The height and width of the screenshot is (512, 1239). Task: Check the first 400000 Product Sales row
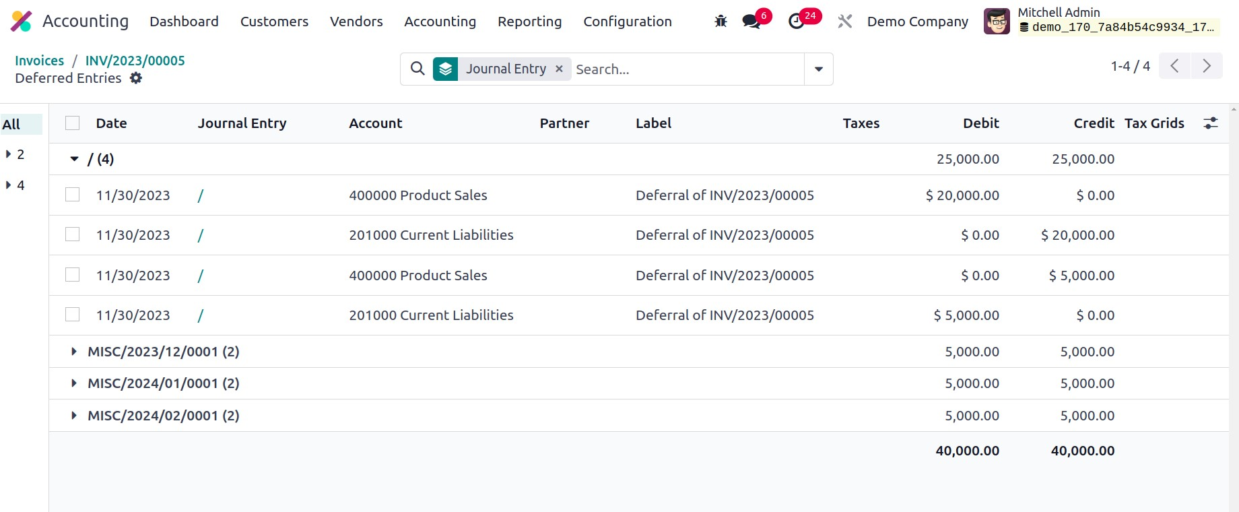tap(73, 195)
